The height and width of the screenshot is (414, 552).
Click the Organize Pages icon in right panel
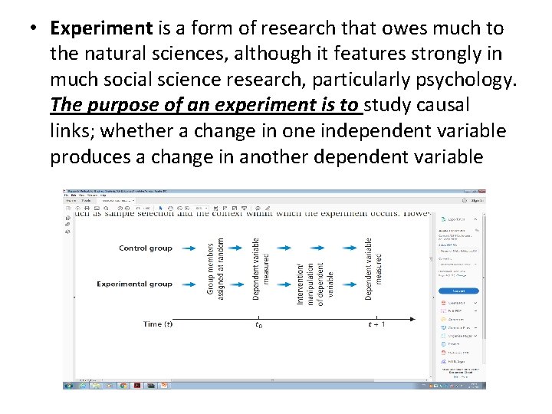[x=443, y=336]
